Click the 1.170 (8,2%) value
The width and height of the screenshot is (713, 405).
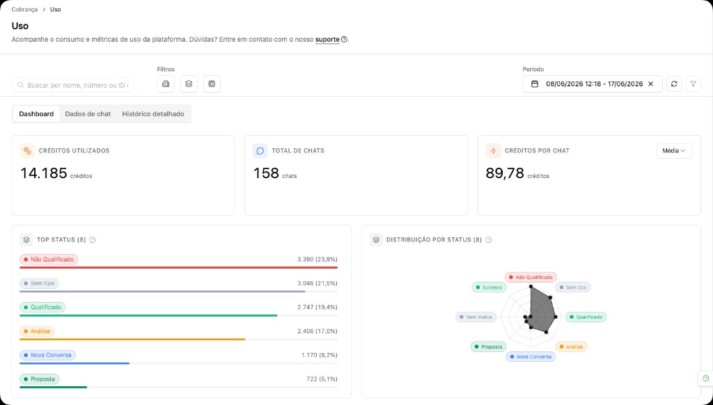click(x=319, y=355)
